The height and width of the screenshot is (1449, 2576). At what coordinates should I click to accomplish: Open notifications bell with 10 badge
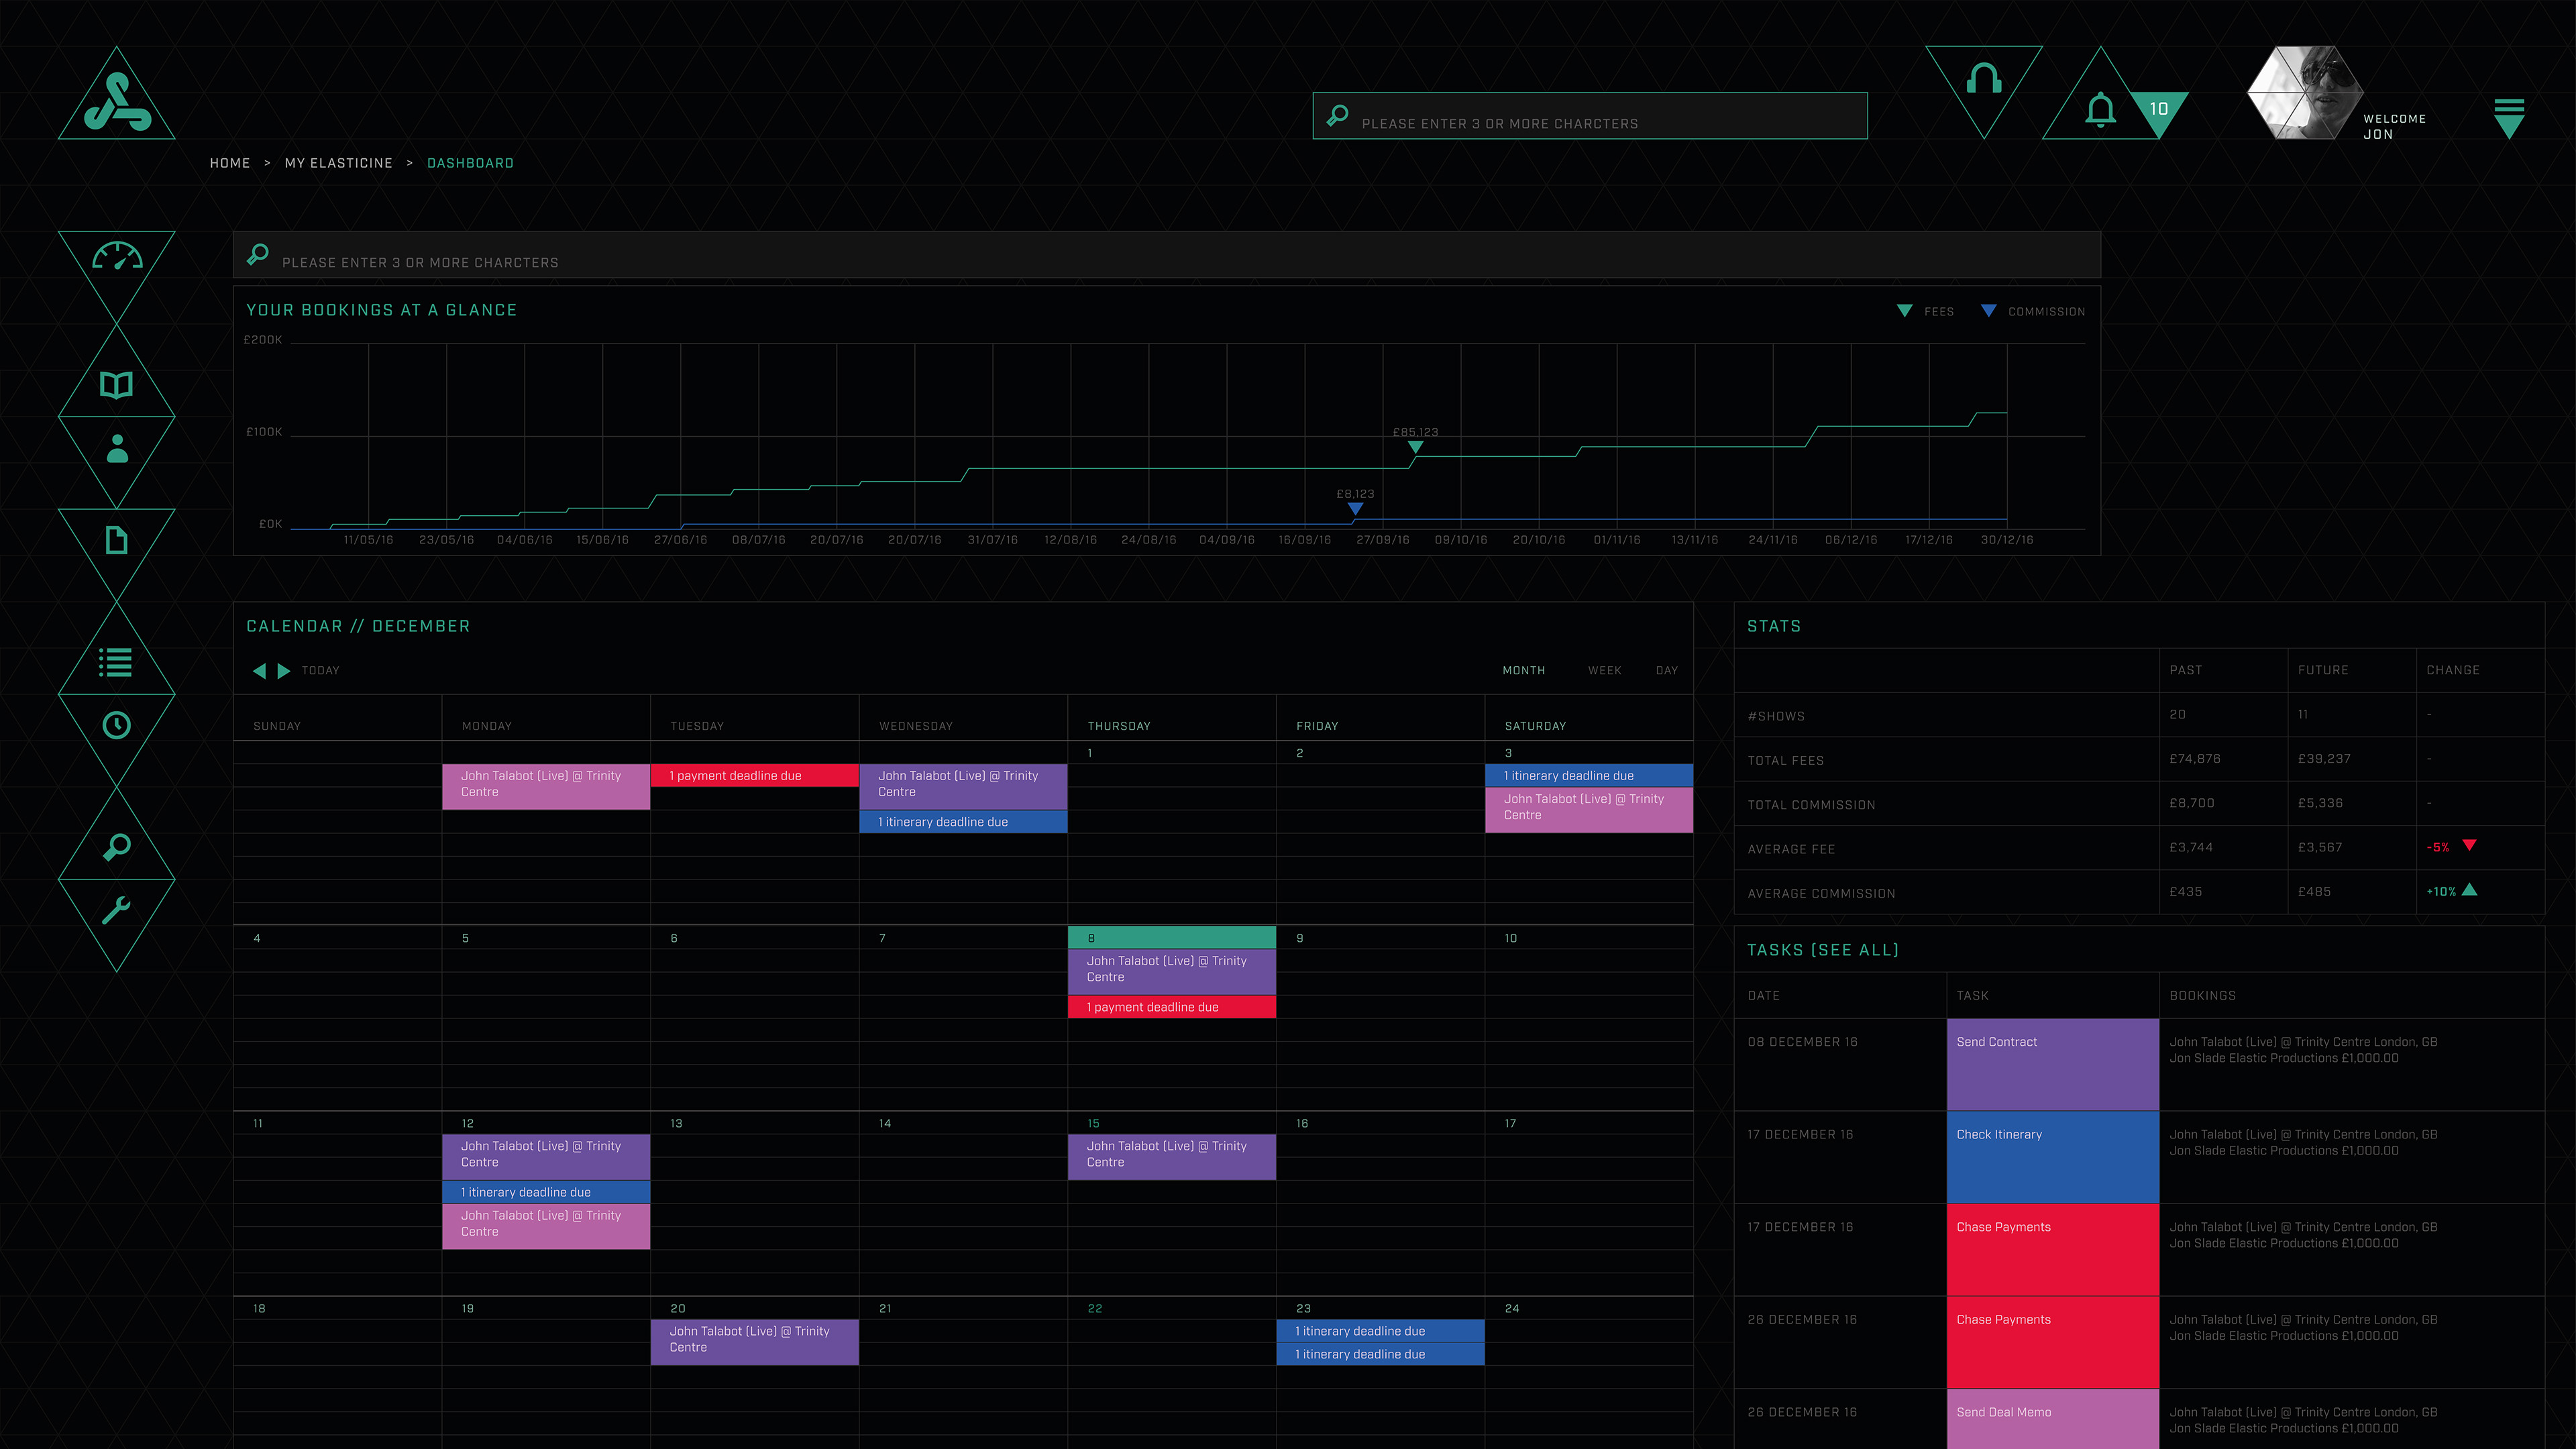(2101, 109)
